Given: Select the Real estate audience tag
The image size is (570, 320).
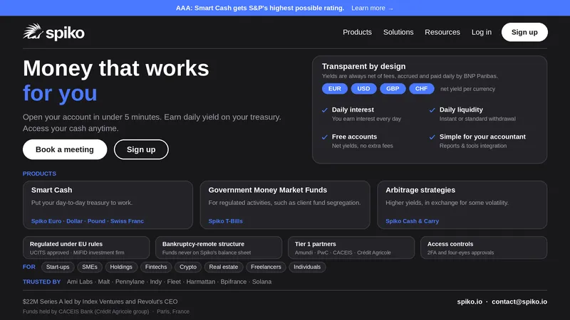Looking at the screenshot, I should coord(224,267).
